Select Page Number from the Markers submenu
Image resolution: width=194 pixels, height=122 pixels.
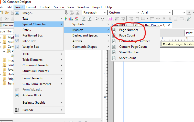128,30
